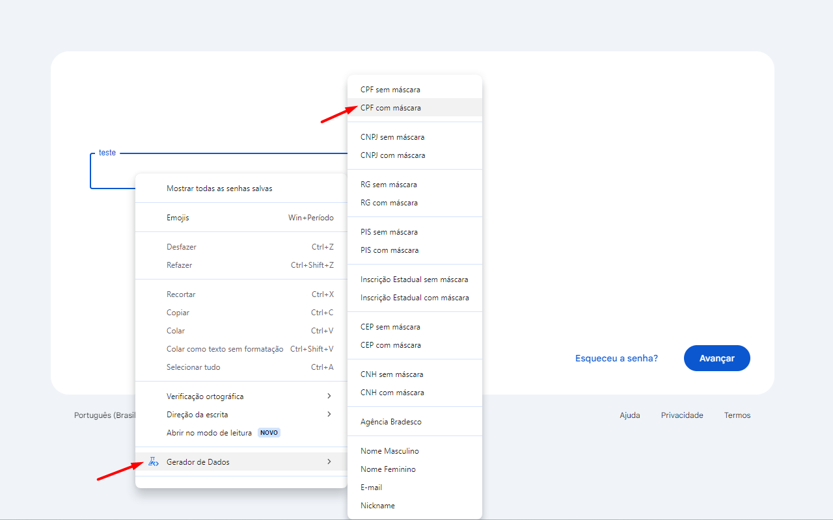Choose Colar como texto sem formatação
This screenshot has height=520, width=833.
tap(241, 349)
